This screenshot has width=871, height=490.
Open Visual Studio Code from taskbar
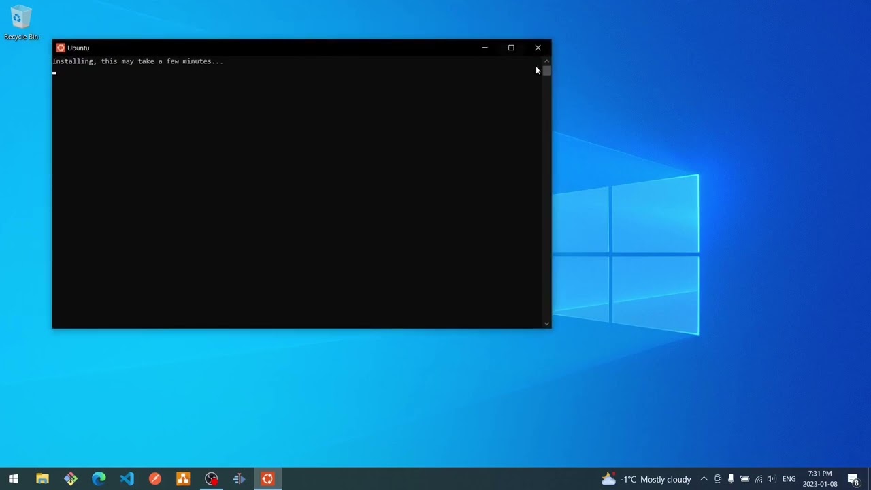tap(127, 479)
